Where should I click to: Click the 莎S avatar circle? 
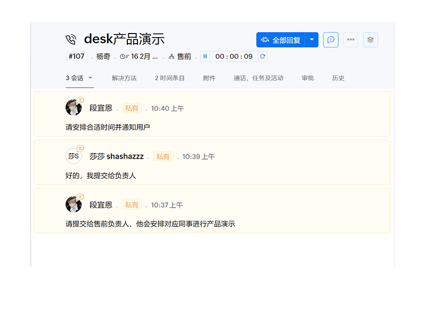click(x=73, y=156)
